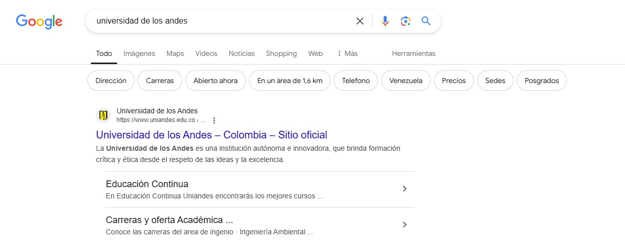Screen dimensions: 625x241
Task: Open the Maps tab
Action: pyautogui.click(x=175, y=53)
